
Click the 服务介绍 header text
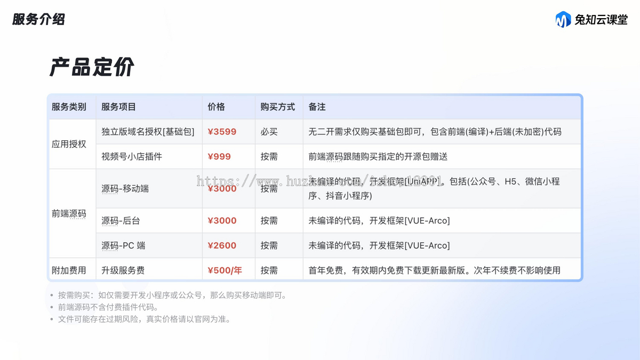click(38, 20)
